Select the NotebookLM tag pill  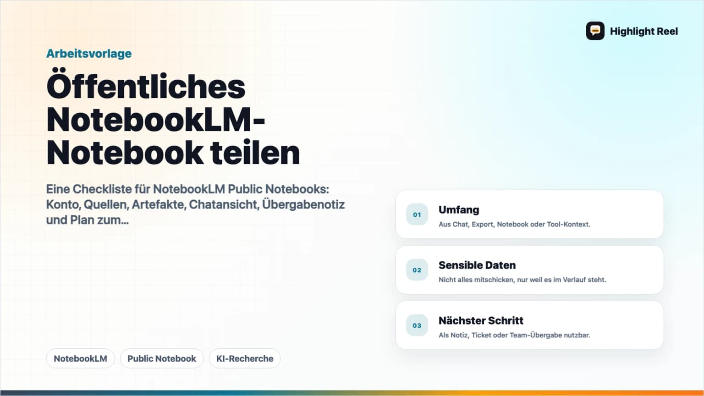coord(80,358)
